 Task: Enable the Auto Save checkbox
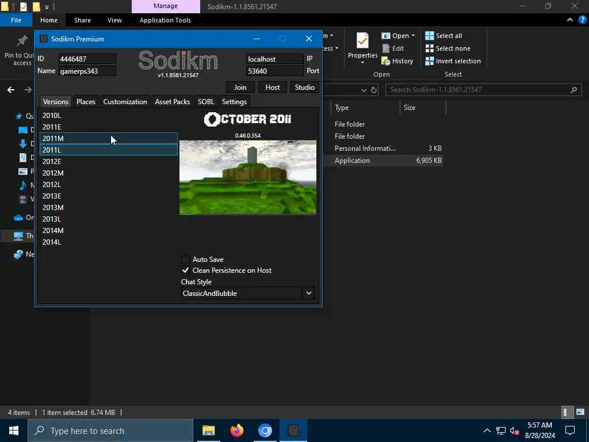(185, 259)
